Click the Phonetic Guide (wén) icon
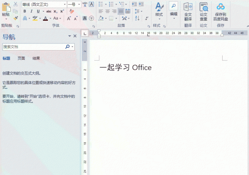Screen dimensions: 249x175 [x=85, y=4]
